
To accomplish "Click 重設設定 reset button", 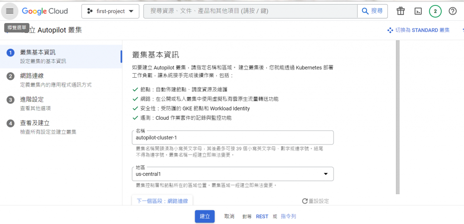I will [315, 201].
